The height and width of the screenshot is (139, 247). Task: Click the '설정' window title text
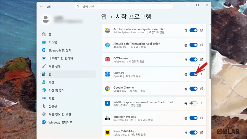(x=49, y=7)
